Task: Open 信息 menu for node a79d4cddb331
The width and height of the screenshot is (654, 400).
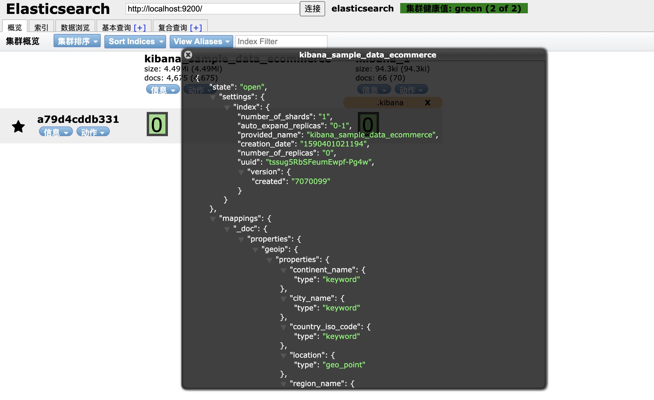Action: click(56, 132)
